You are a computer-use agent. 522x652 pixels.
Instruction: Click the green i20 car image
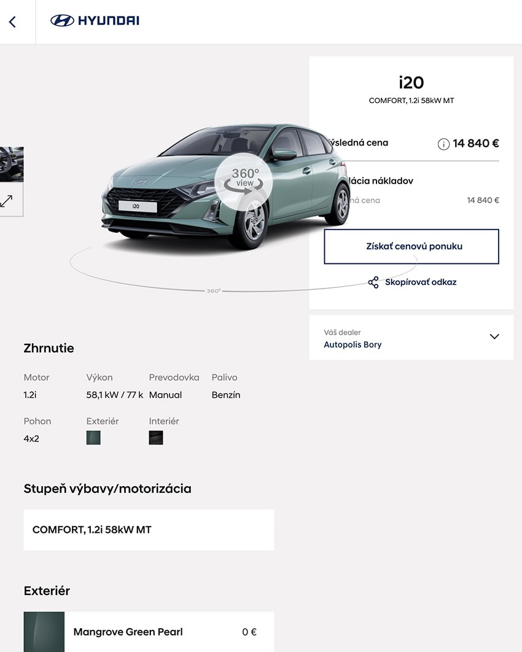click(225, 187)
